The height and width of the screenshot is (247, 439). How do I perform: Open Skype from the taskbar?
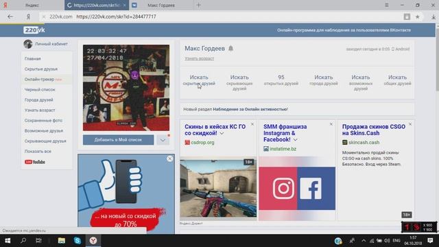(78, 241)
